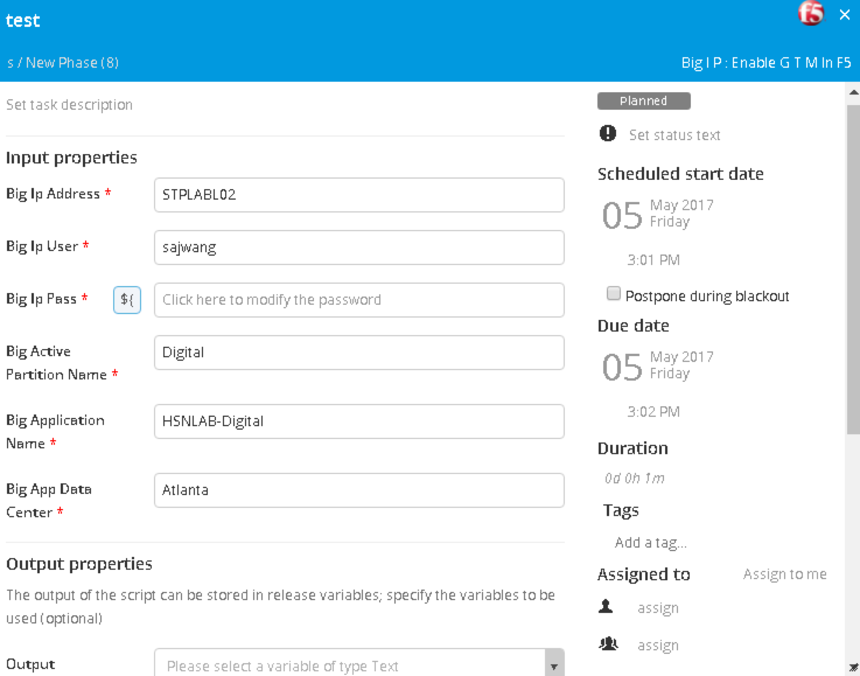Click the vertical scrollbar thumb

tap(854, 269)
